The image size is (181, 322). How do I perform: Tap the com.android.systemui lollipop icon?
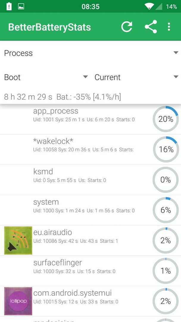18,301
